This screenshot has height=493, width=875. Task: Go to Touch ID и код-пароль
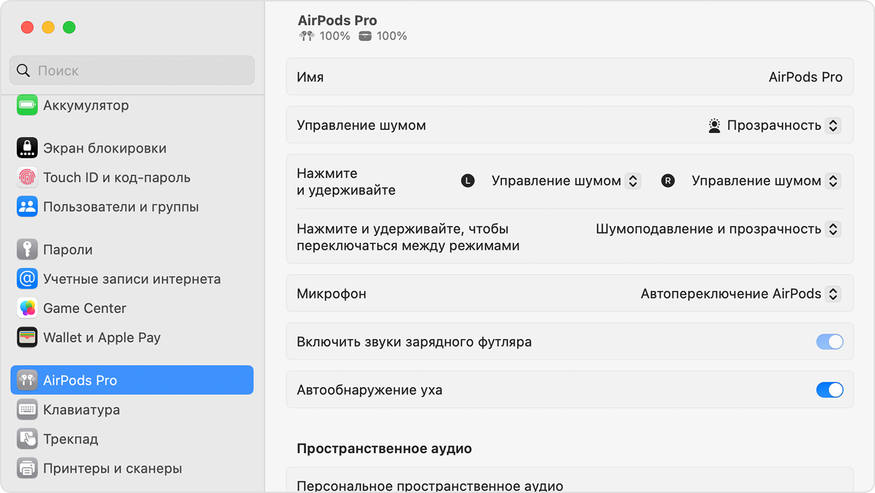coord(132,177)
